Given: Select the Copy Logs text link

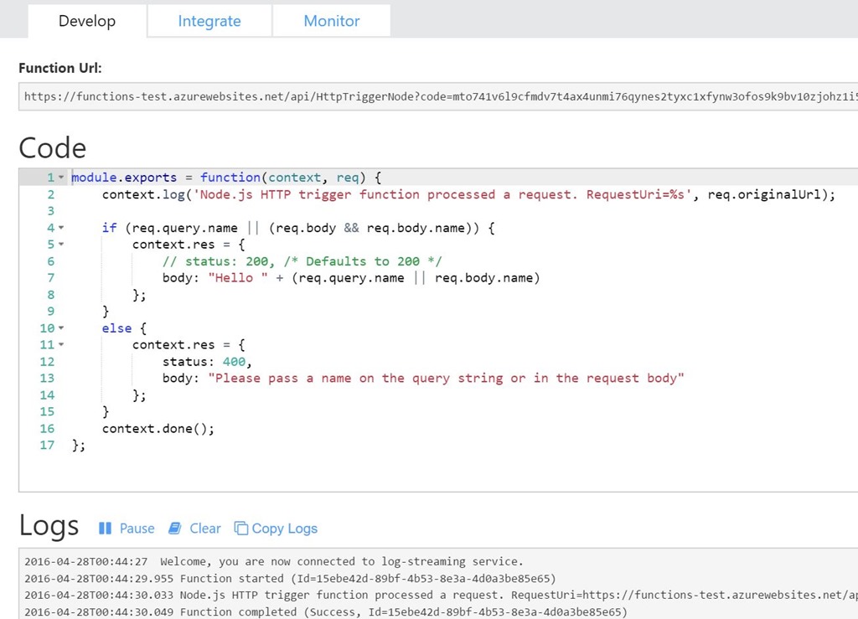Looking at the screenshot, I should (284, 529).
